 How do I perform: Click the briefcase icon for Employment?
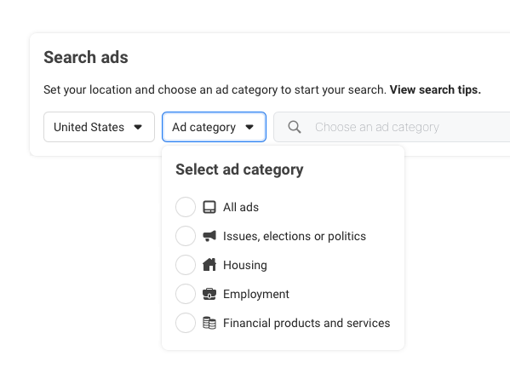pos(209,294)
